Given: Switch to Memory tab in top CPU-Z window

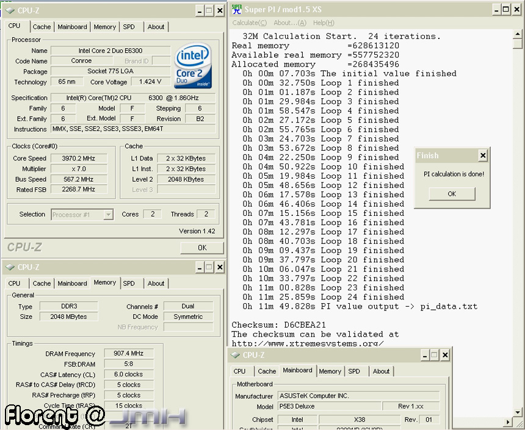Looking at the screenshot, I should 104,27.
